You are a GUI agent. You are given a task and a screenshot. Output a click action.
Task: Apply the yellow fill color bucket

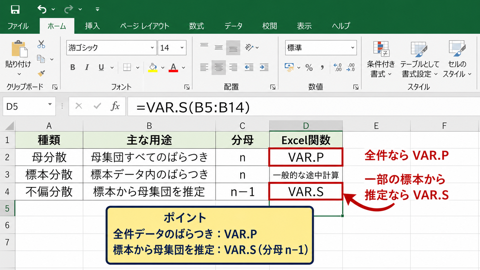(153, 67)
